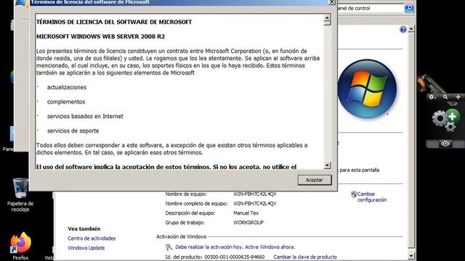Accept the license with the Aceptar button
The height and width of the screenshot is (261, 465).
point(315,180)
